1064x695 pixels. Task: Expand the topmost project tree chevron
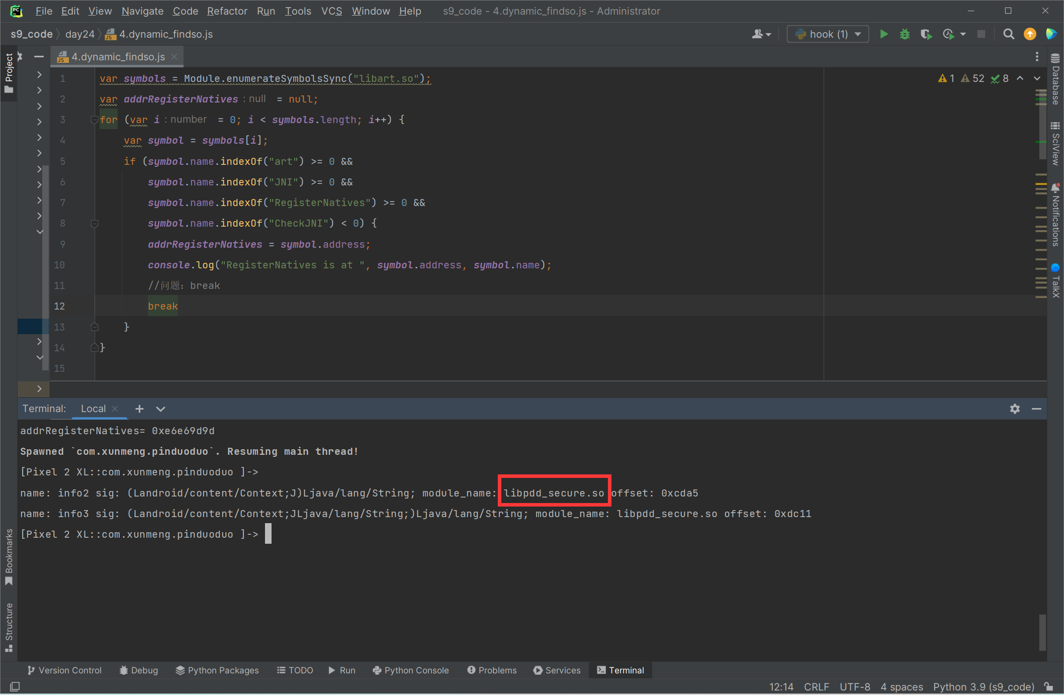[x=39, y=74]
